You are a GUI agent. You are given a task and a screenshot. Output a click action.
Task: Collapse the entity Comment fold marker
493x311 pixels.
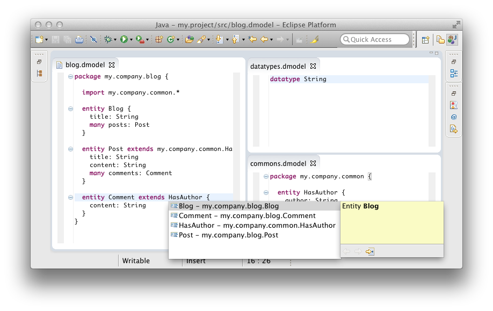pos(70,198)
